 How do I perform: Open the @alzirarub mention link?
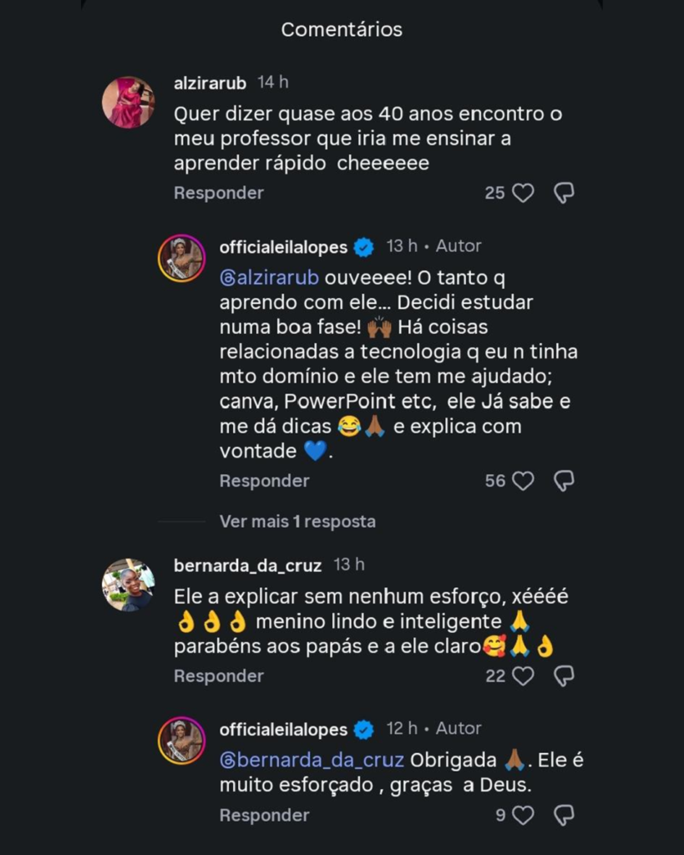[x=269, y=277]
